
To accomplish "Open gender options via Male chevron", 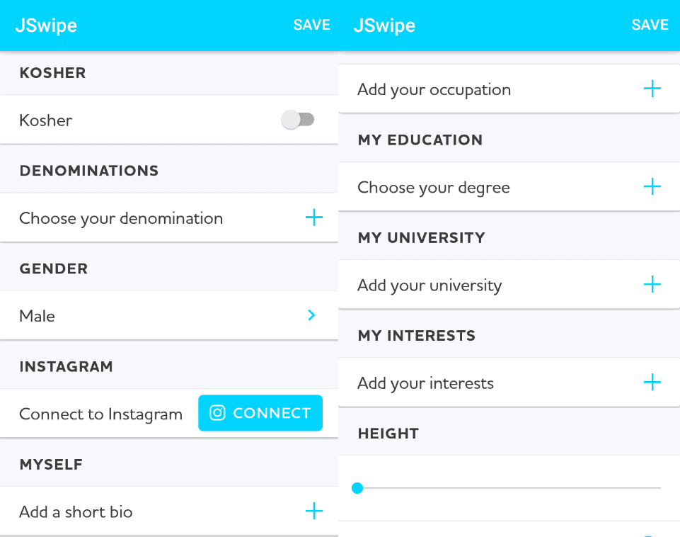I will coord(311,315).
